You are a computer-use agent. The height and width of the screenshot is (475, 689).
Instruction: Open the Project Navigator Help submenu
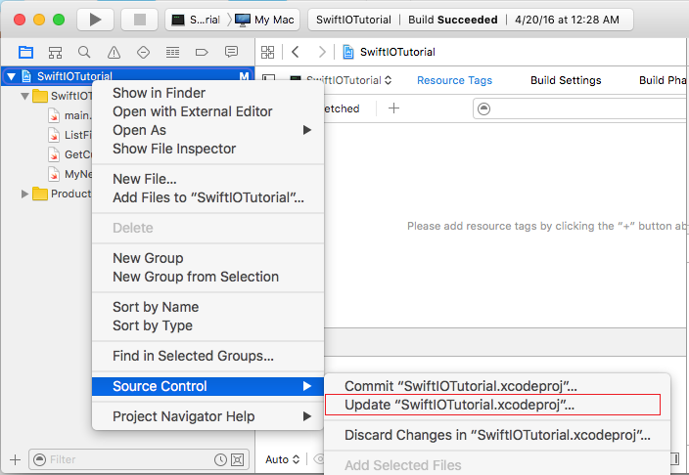(207, 416)
